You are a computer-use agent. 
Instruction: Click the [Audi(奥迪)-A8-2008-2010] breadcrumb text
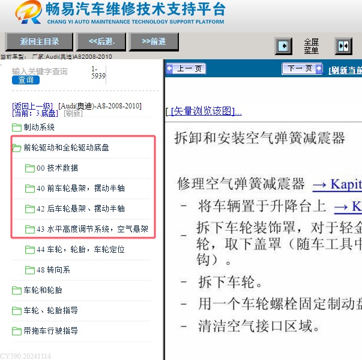tap(100, 106)
